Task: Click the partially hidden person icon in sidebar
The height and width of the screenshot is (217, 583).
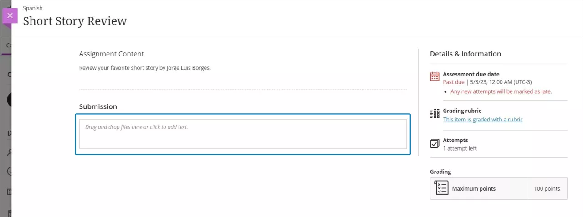Action: pos(9,152)
